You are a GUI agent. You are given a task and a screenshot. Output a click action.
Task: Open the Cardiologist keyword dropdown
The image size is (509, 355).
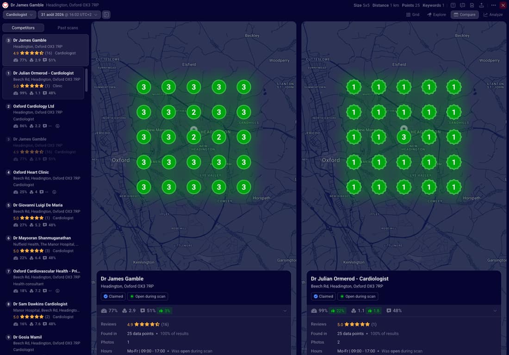19,15
